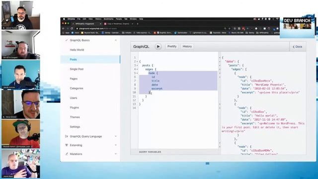Open the Edit menu

point(84,19)
